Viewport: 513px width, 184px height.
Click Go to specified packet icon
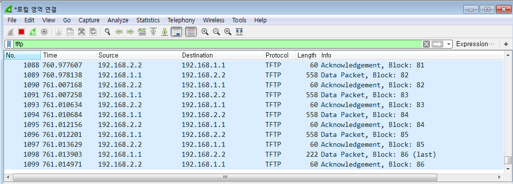click(x=142, y=32)
